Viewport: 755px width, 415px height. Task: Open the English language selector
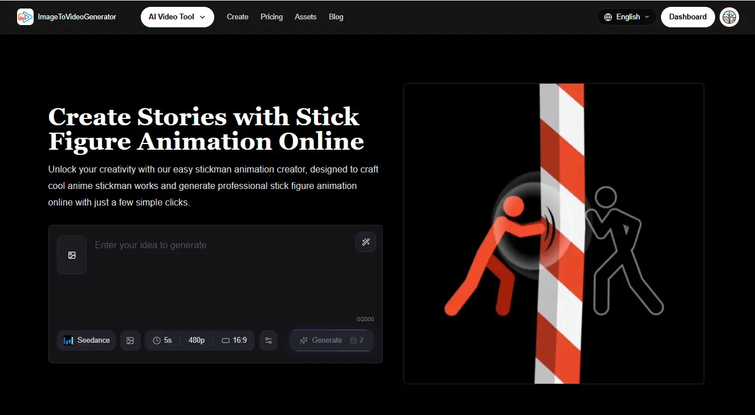[627, 17]
